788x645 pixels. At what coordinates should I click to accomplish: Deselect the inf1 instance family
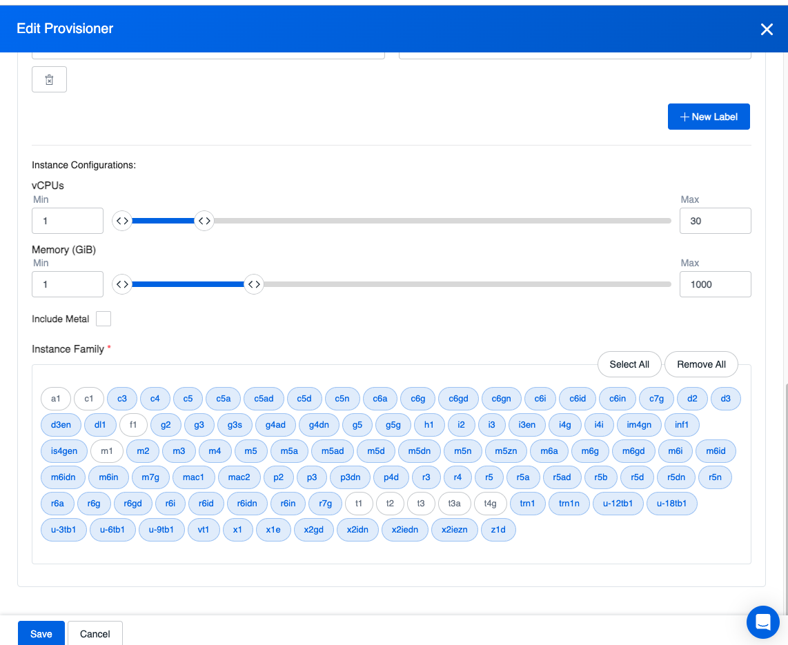click(682, 424)
